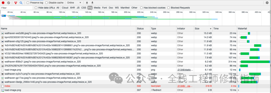This screenshot has height=93, width=271.
Task: Sort by Status column header
Action: click(x=143, y=28)
